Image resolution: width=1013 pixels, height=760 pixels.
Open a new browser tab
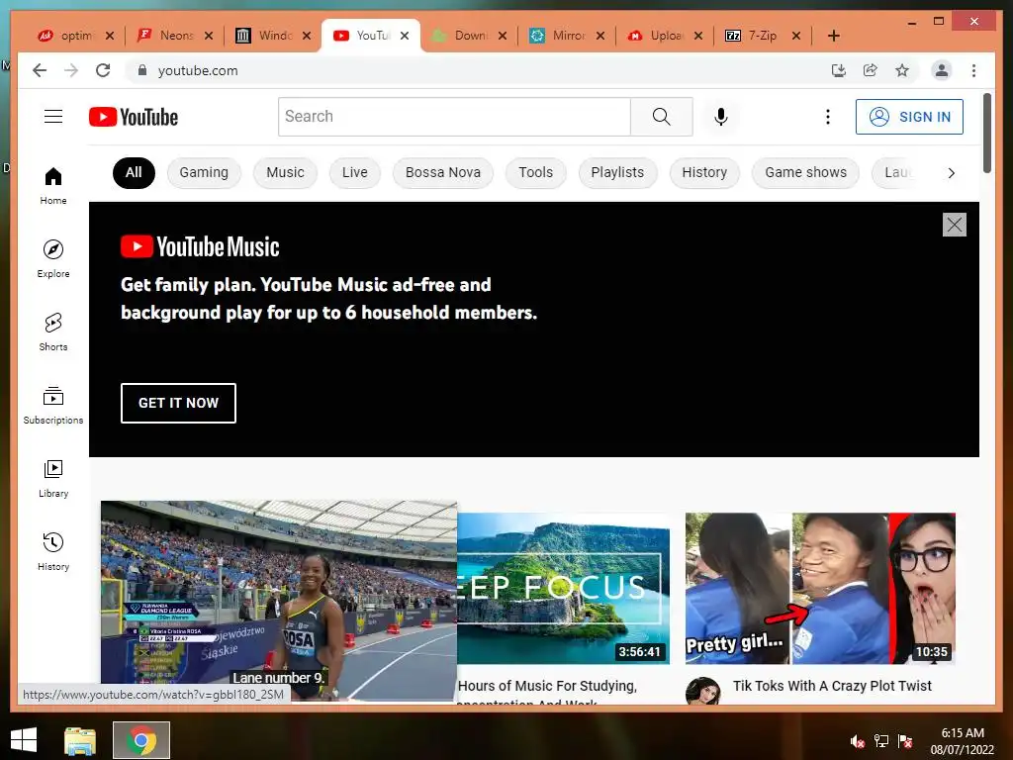coord(833,36)
